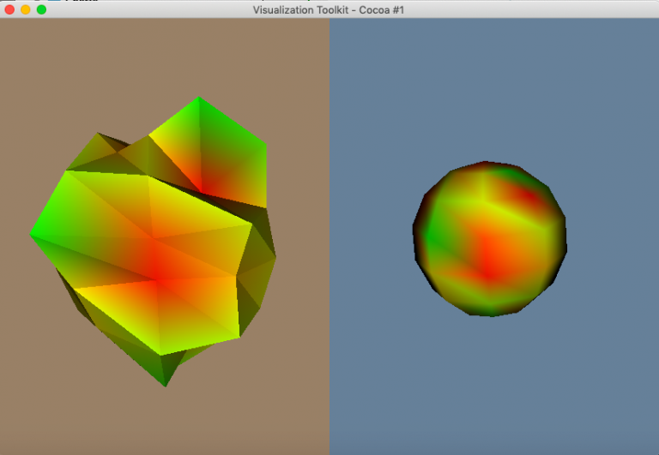Minimize the window with the yellow button

click(x=26, y=9)
